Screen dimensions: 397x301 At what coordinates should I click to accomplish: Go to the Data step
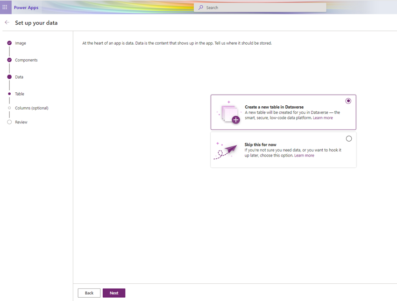point(19,77)
